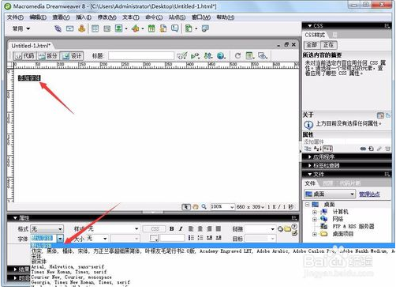
Task: Click the point-to-file icon beside link field
Action: pyautogui.click(x=280, y=229)
